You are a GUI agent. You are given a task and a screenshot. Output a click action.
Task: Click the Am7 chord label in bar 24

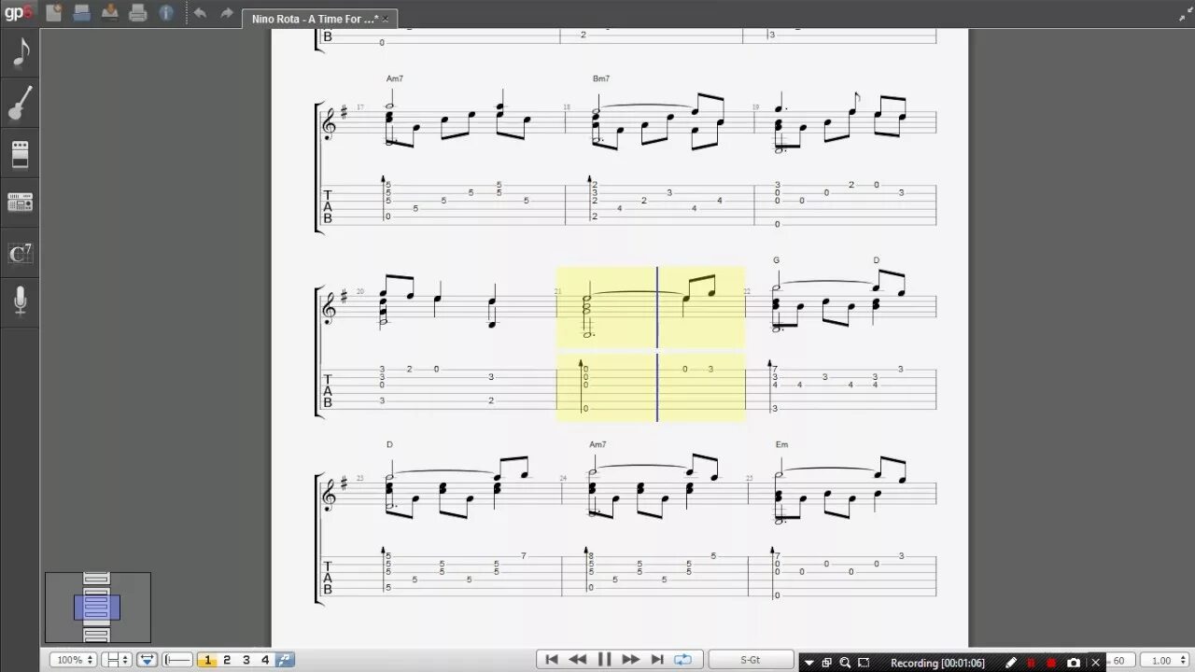pos(597,444)
